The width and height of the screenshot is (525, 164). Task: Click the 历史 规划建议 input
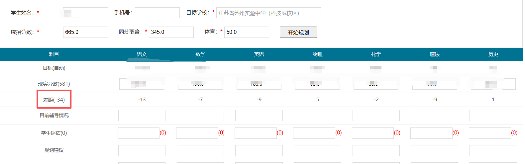(x=493, y=150)
